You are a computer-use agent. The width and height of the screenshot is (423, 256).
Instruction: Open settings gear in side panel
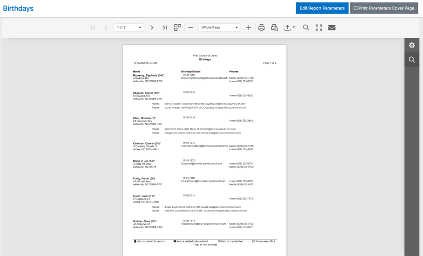(412, 45)
